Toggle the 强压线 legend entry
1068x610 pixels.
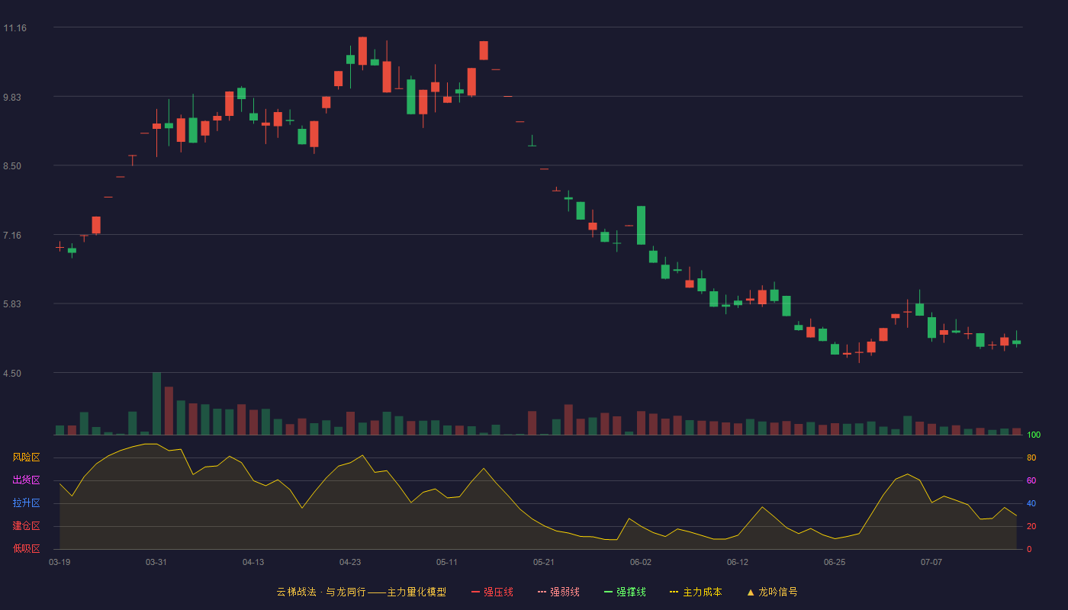click(492, 592)
